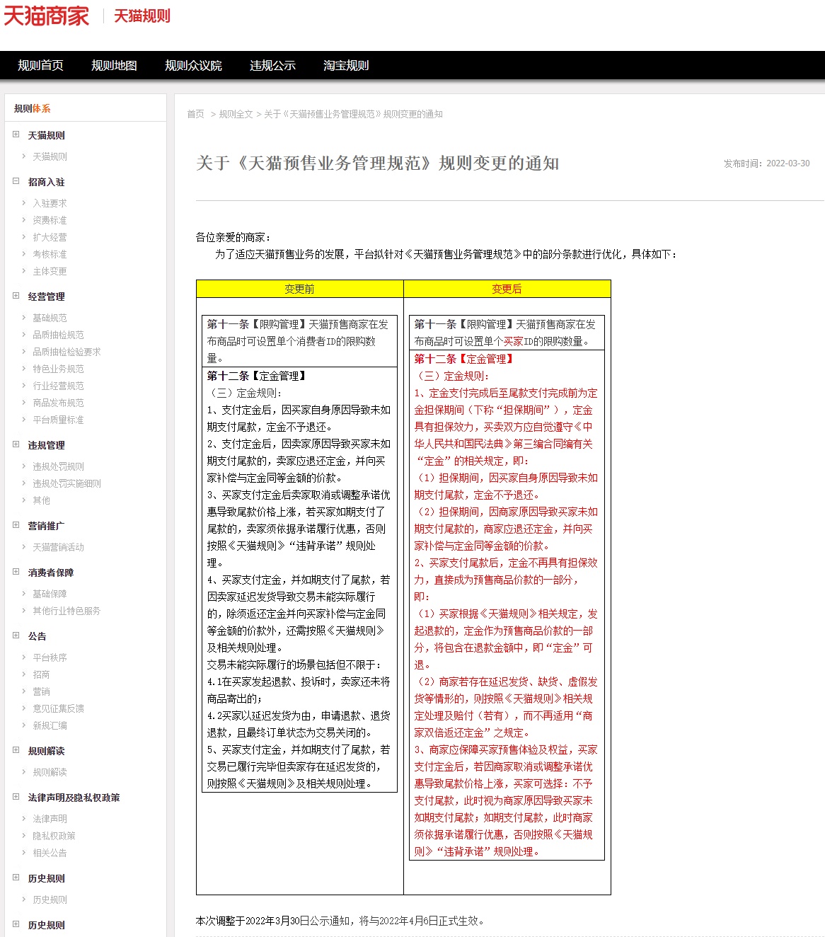Open 天猫规则 sub-item in sidebar
This screenshot has width=825, height=937.
tap(50, 156)
